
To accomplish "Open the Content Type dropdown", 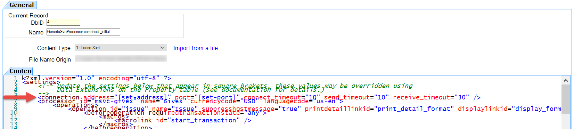I will pos(121,48).
